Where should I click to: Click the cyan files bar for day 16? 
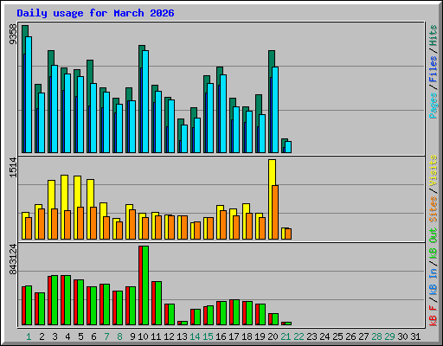[x=223, y=113]
